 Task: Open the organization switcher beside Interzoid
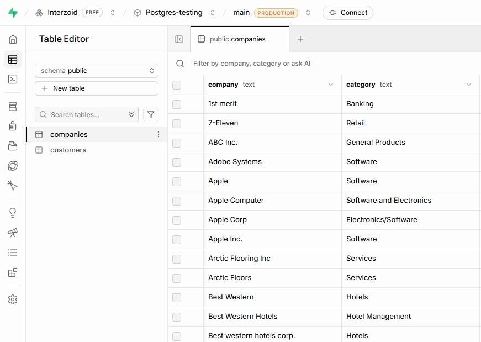(x=113, y=13)
